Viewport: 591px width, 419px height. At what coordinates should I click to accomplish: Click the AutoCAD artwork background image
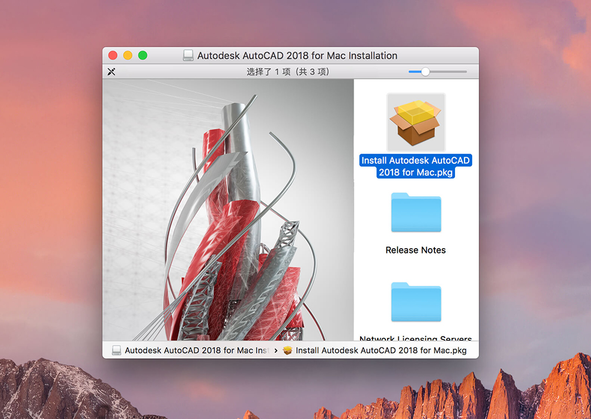[228, 210]
